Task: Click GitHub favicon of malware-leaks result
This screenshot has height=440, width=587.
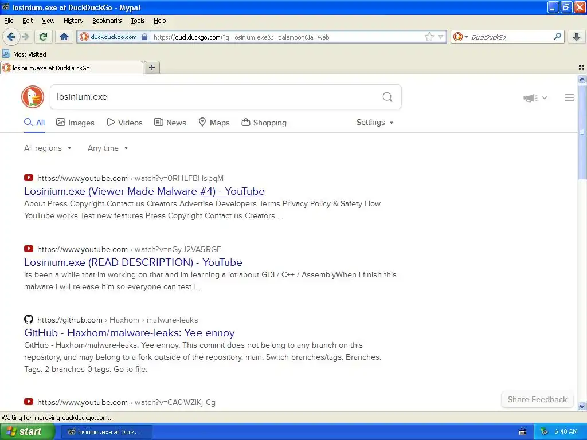Action: coord(29,319)
